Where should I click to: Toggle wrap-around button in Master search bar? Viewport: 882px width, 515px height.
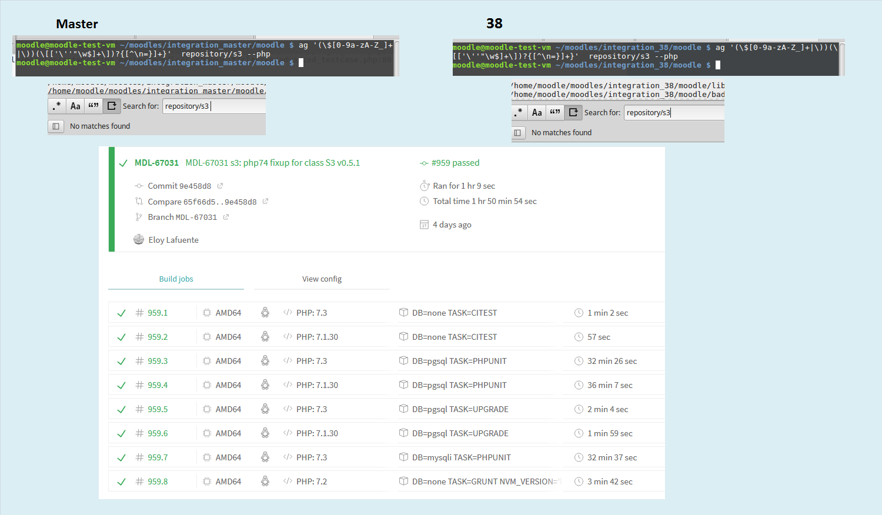click(112, 106)
